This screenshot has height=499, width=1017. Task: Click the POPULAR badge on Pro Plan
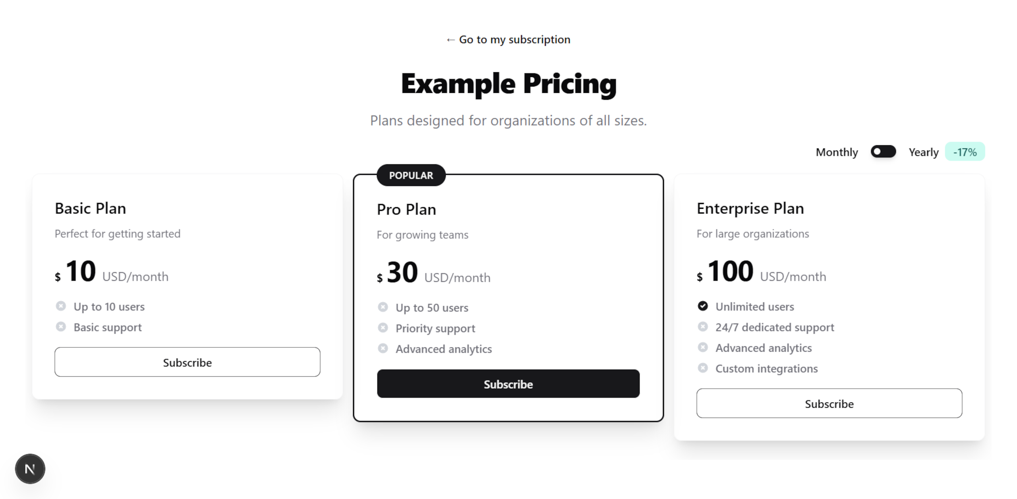point(411,175)
